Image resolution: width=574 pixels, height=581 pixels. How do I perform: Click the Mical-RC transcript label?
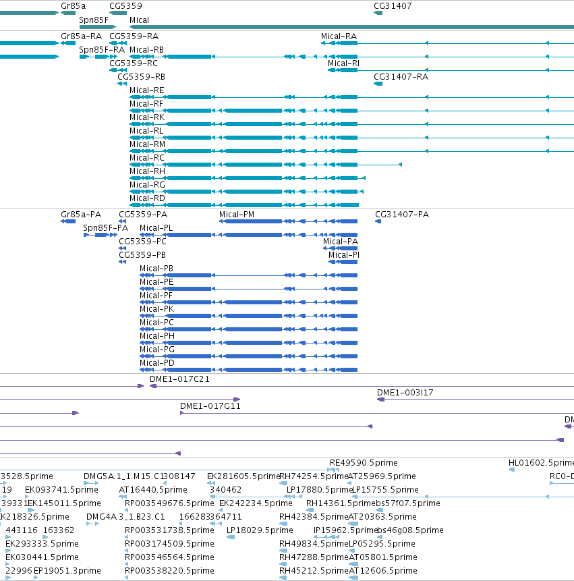tap(147, 158)
